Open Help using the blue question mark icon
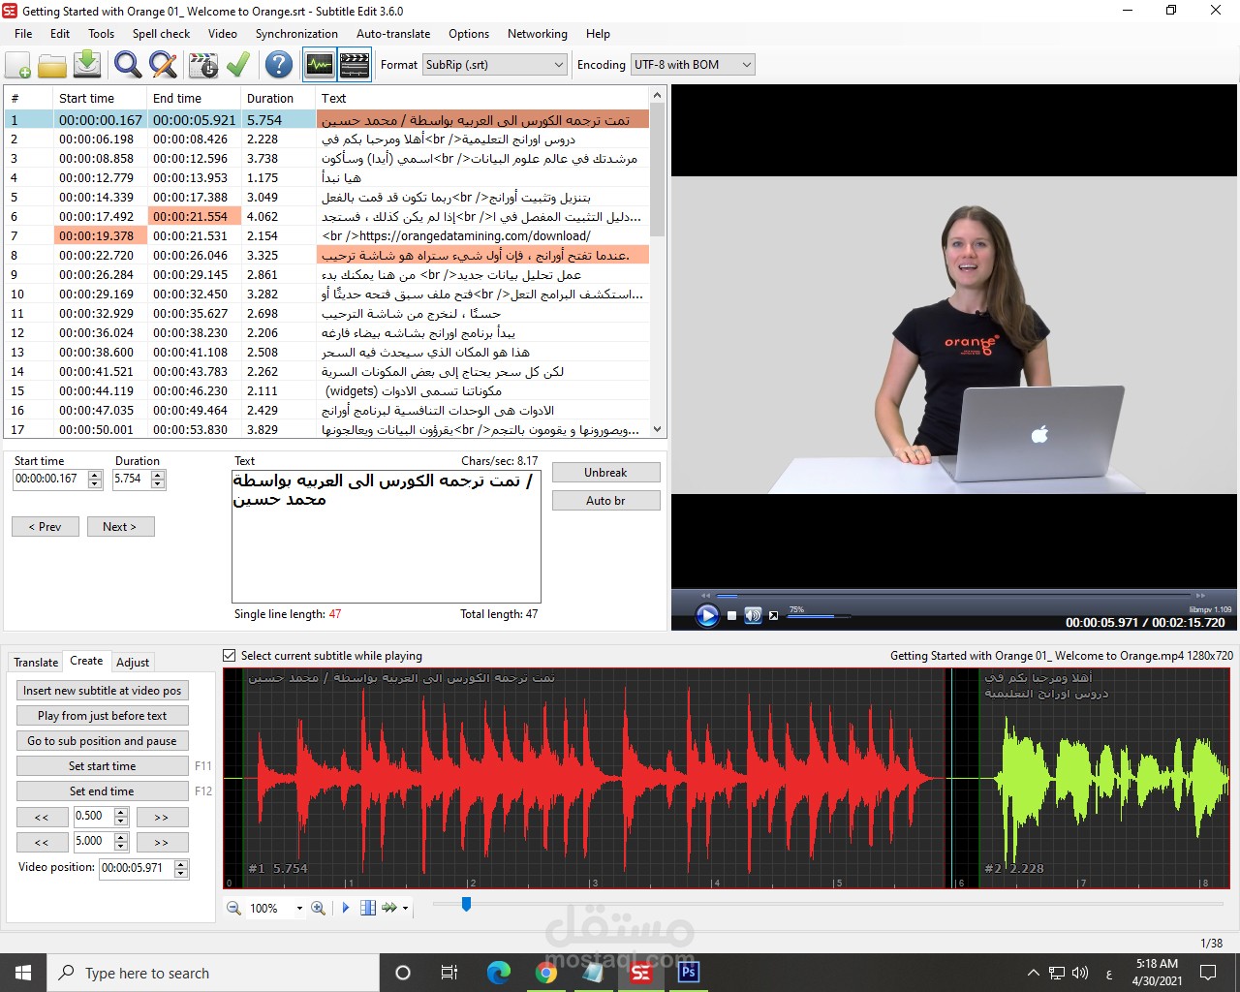1240x992 pixels. pyautogui.click(x=279, y=64)
